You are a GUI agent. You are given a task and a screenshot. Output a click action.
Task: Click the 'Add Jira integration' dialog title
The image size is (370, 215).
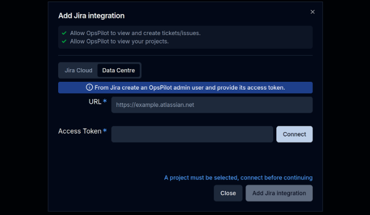coord(91,16)
